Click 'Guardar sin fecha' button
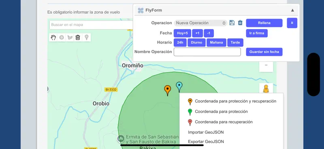324x149 pixels. pyautogui.click(x=264, y=52)
